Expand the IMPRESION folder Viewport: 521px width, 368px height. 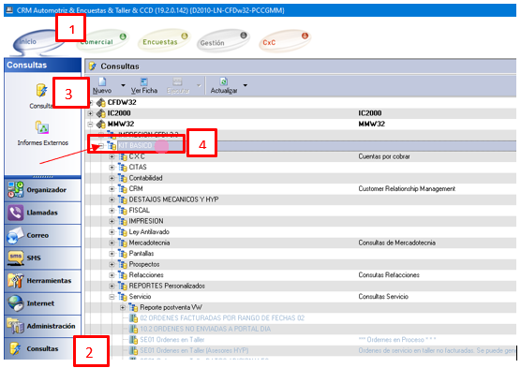[x=112, y=221]
